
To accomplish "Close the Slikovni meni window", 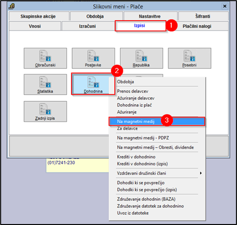I will [x=225, y=6].
